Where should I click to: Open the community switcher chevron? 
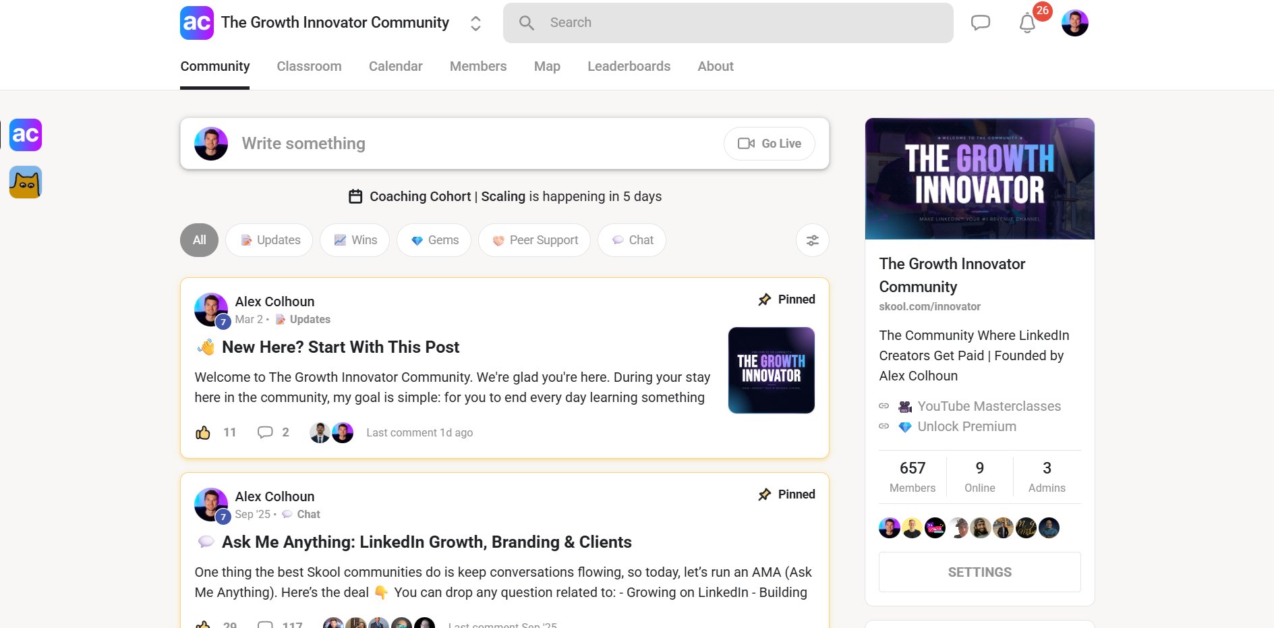475,22
